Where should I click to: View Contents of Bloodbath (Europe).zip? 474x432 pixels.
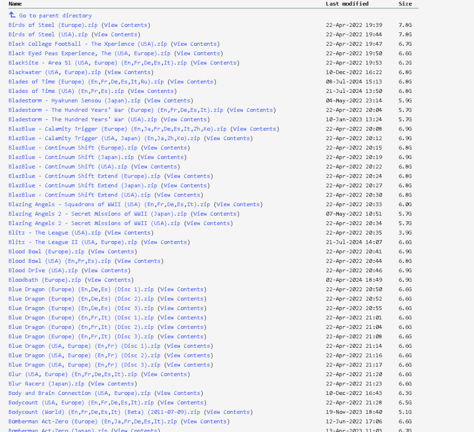(109, 280)
